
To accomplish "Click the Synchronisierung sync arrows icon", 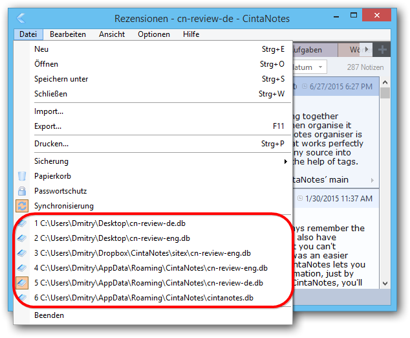I will point(22,206).
